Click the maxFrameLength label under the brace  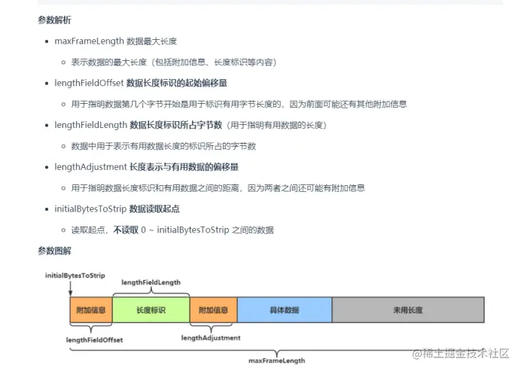[x=277, y=360]
